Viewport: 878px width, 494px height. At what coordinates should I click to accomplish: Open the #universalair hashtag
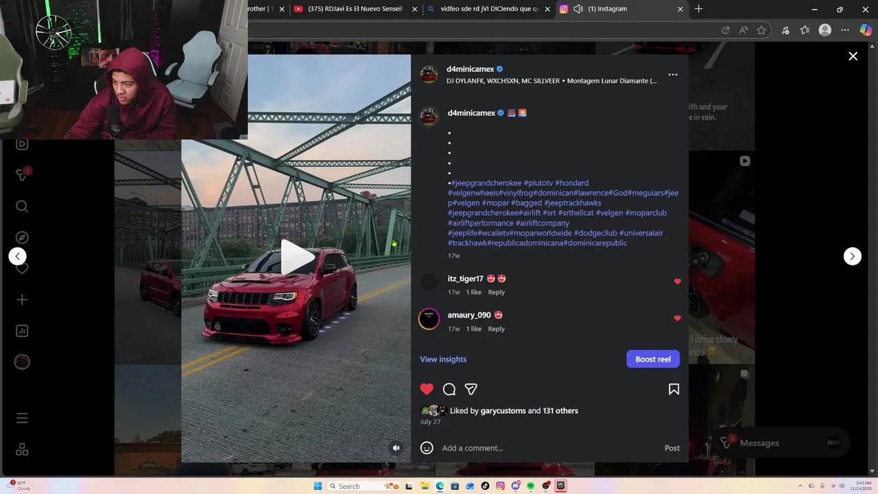click(641, 233)
